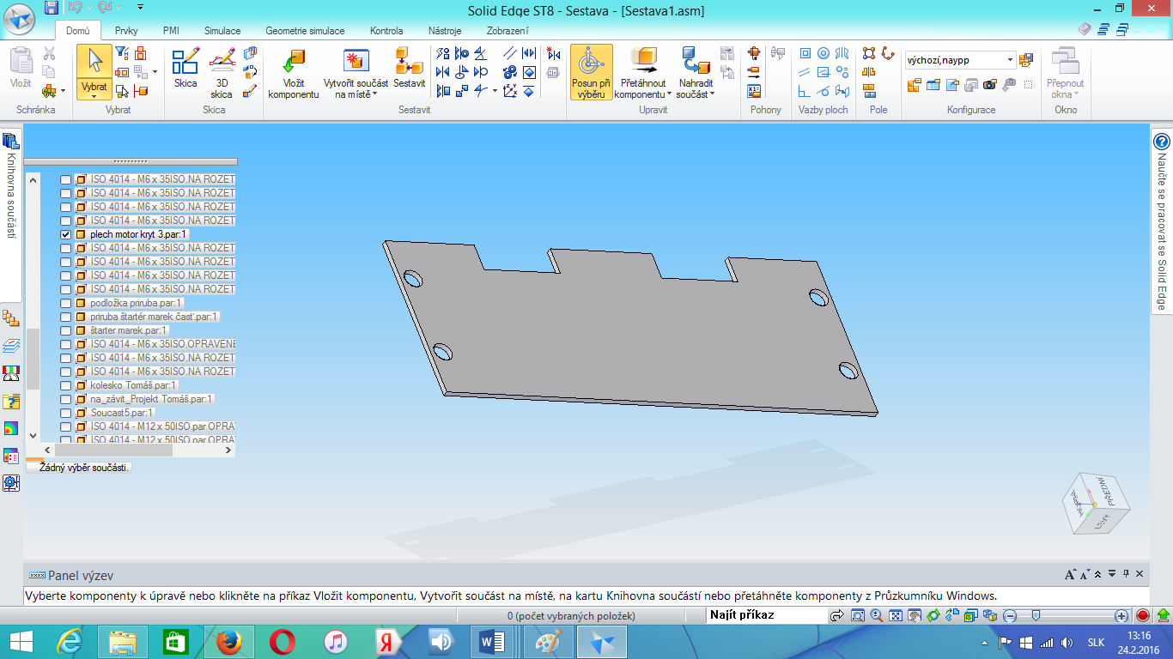
Task: Switch to the Simulace ribbon tab
Action: click(222, 31)
